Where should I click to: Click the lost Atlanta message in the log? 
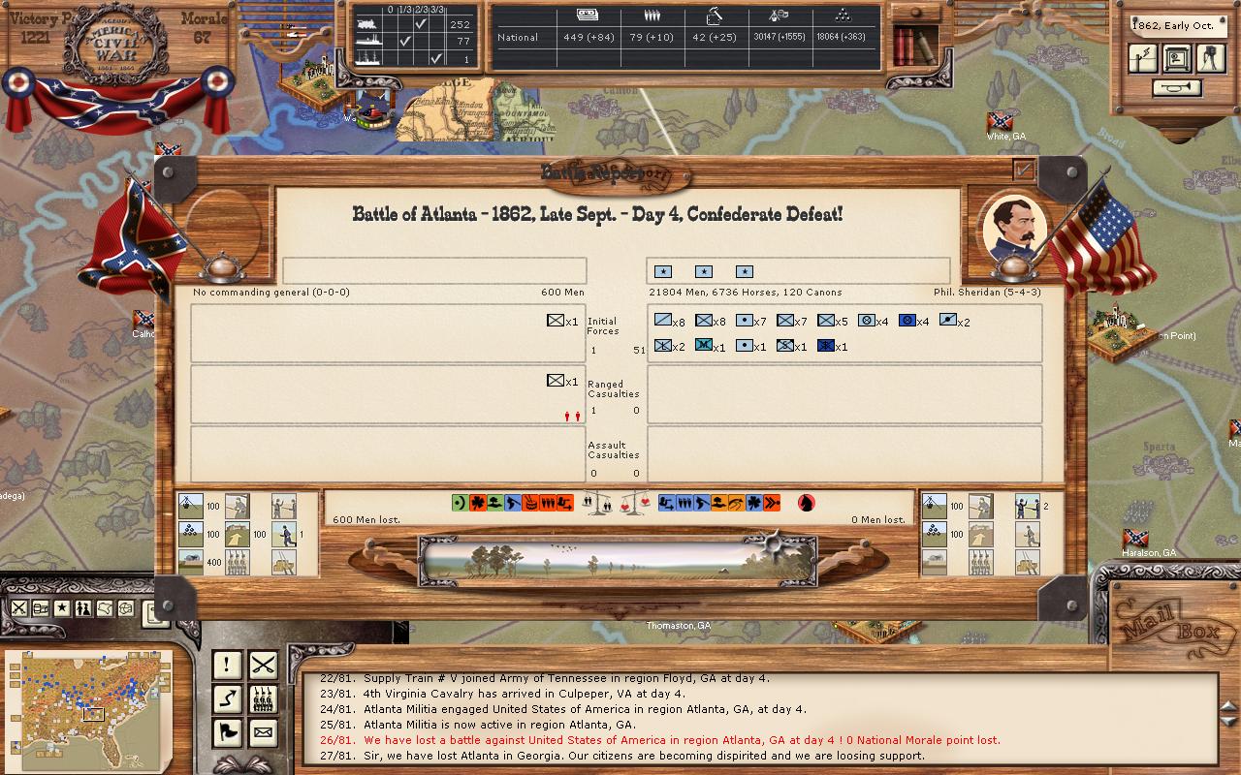tap(644, 756)
